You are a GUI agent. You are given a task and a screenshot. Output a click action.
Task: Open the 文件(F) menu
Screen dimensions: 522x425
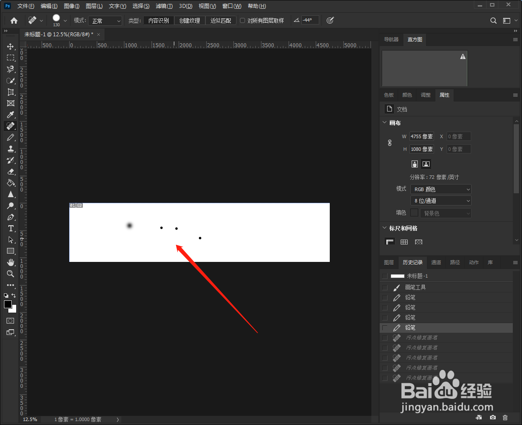[26, 6]
